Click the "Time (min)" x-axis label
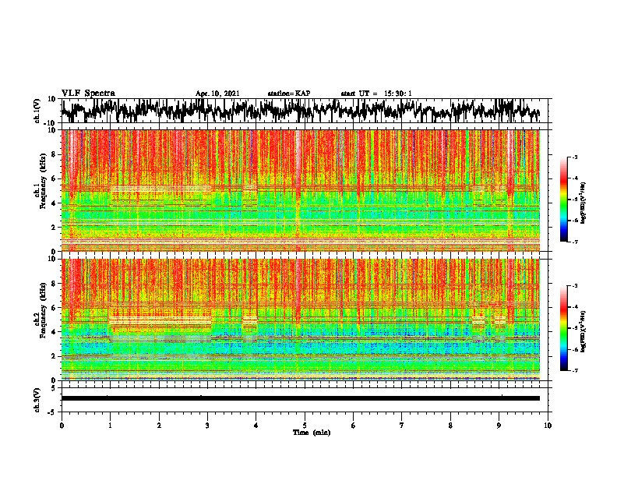617x477 pixels. (312, 433)
